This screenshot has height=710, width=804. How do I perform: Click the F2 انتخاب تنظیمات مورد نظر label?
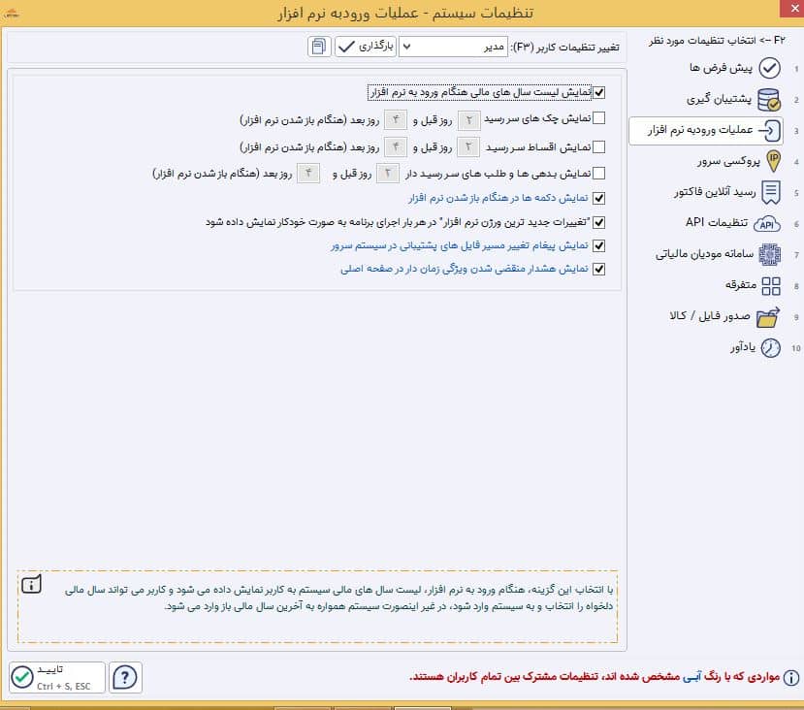pyautogui.click(x=717, y=41)
